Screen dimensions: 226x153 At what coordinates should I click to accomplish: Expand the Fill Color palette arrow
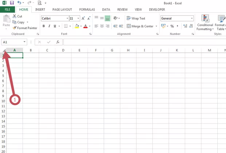click(81, 26)
